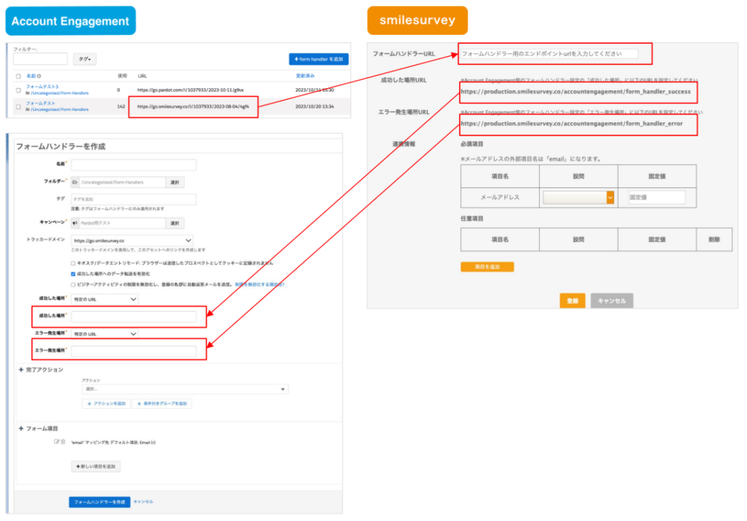Open the 成功した場所 特定の URL dropdown
The height and width of the screenshot is (521, 747).
(105, 299)
